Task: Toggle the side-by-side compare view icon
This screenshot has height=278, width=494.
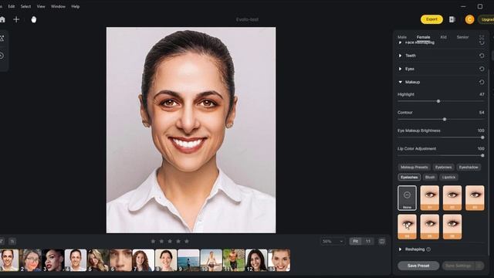Action: [382, 242]
